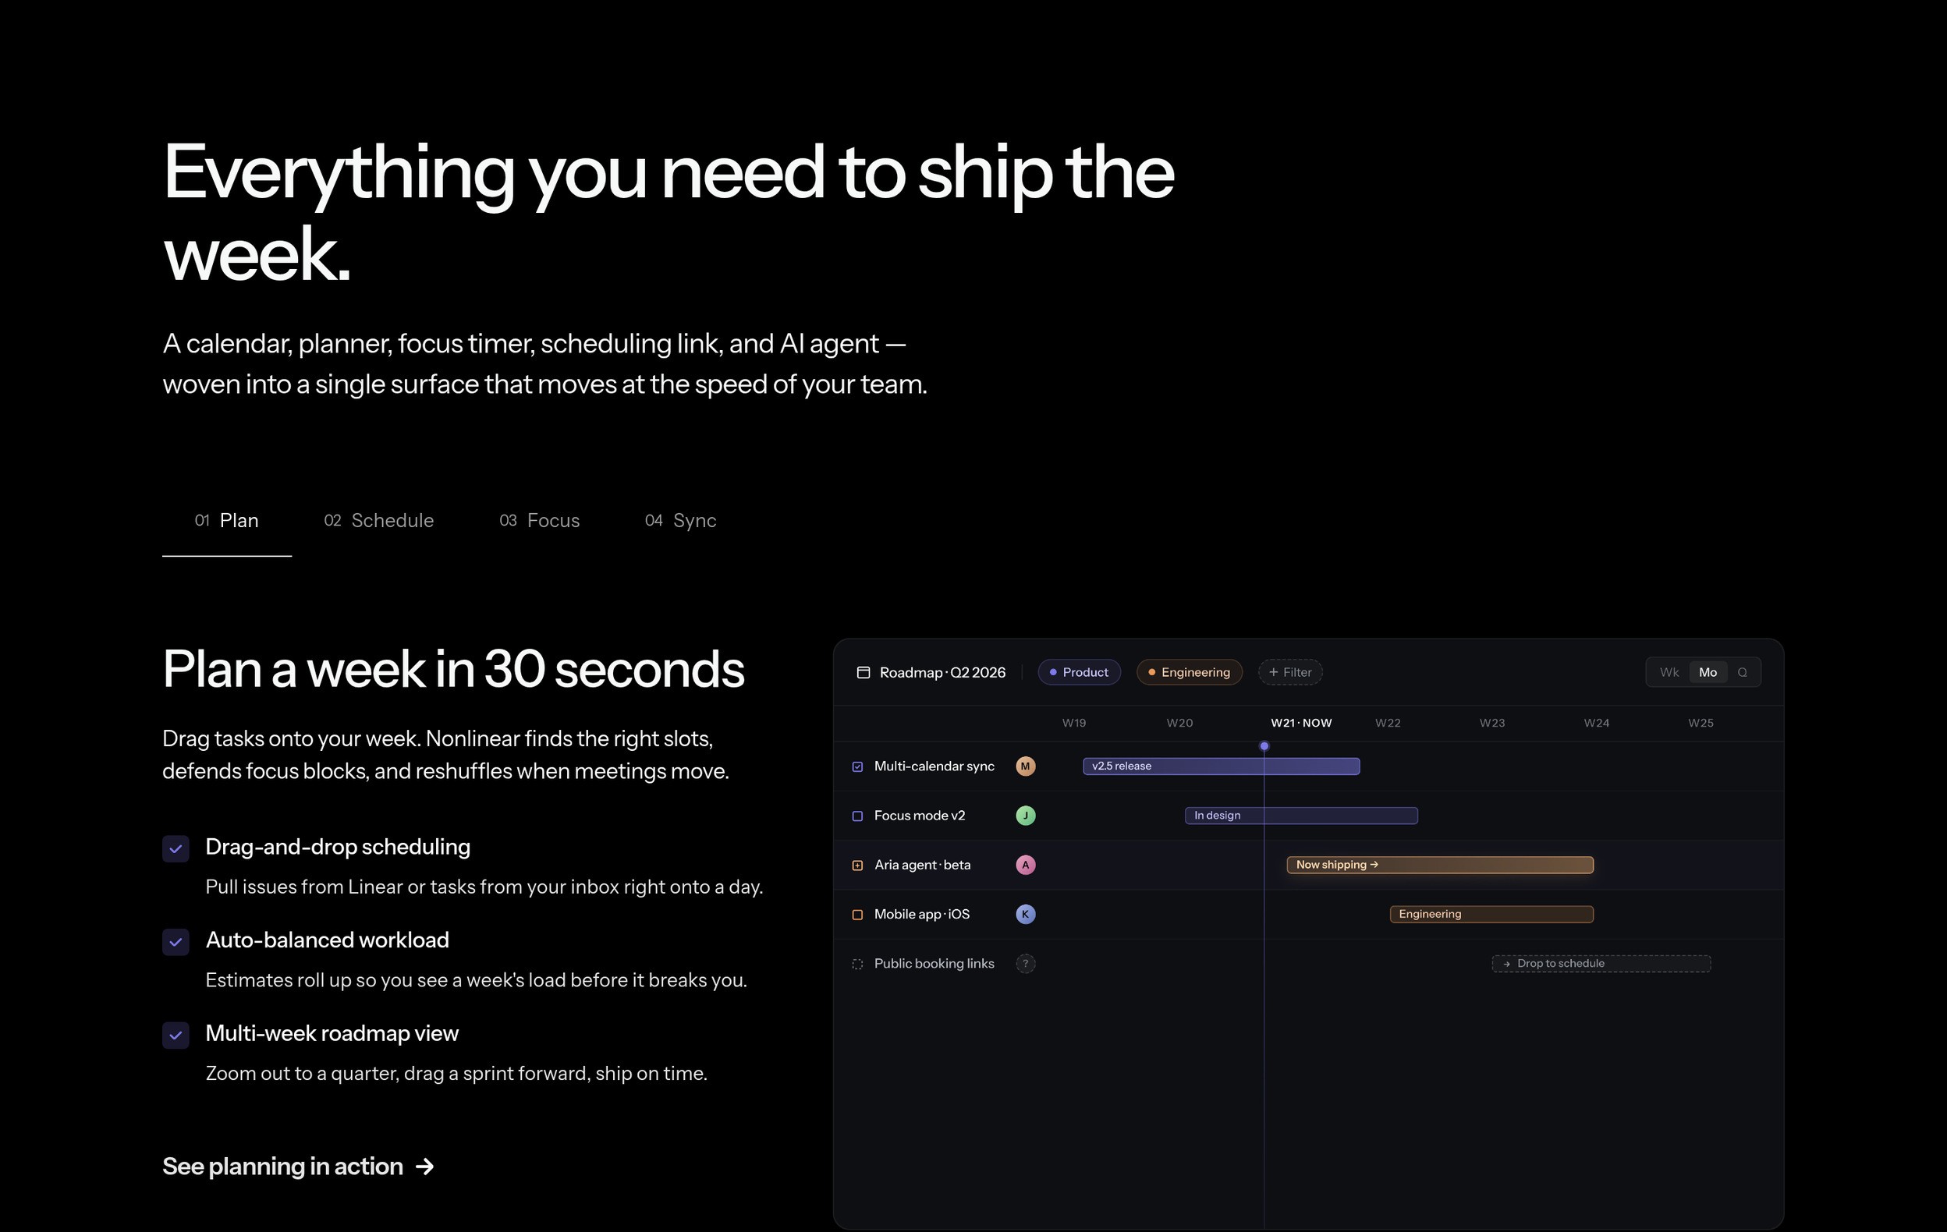Viewport: 1947px width, 1232px height.
Task: Click the unassigned question-mark avatar
Action: tap(1025, 963)
